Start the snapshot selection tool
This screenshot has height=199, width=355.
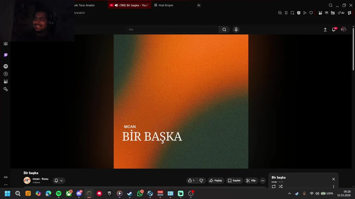pyautogui.click(x=292, y=13)
